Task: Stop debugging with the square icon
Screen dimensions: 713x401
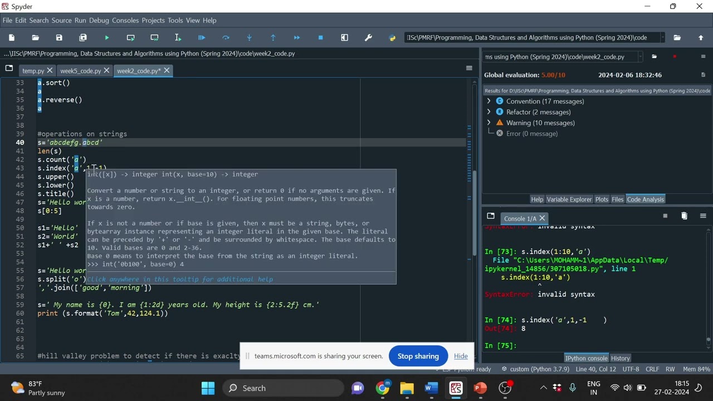Action: [x=320, y=38]
